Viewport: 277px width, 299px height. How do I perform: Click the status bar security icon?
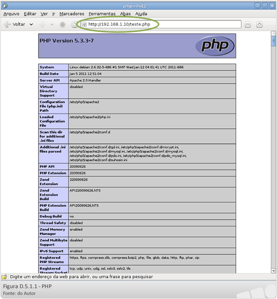coord(4,276)
